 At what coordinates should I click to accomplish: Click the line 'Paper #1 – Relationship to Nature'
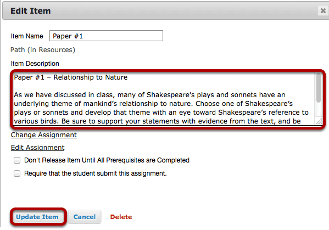71,77
